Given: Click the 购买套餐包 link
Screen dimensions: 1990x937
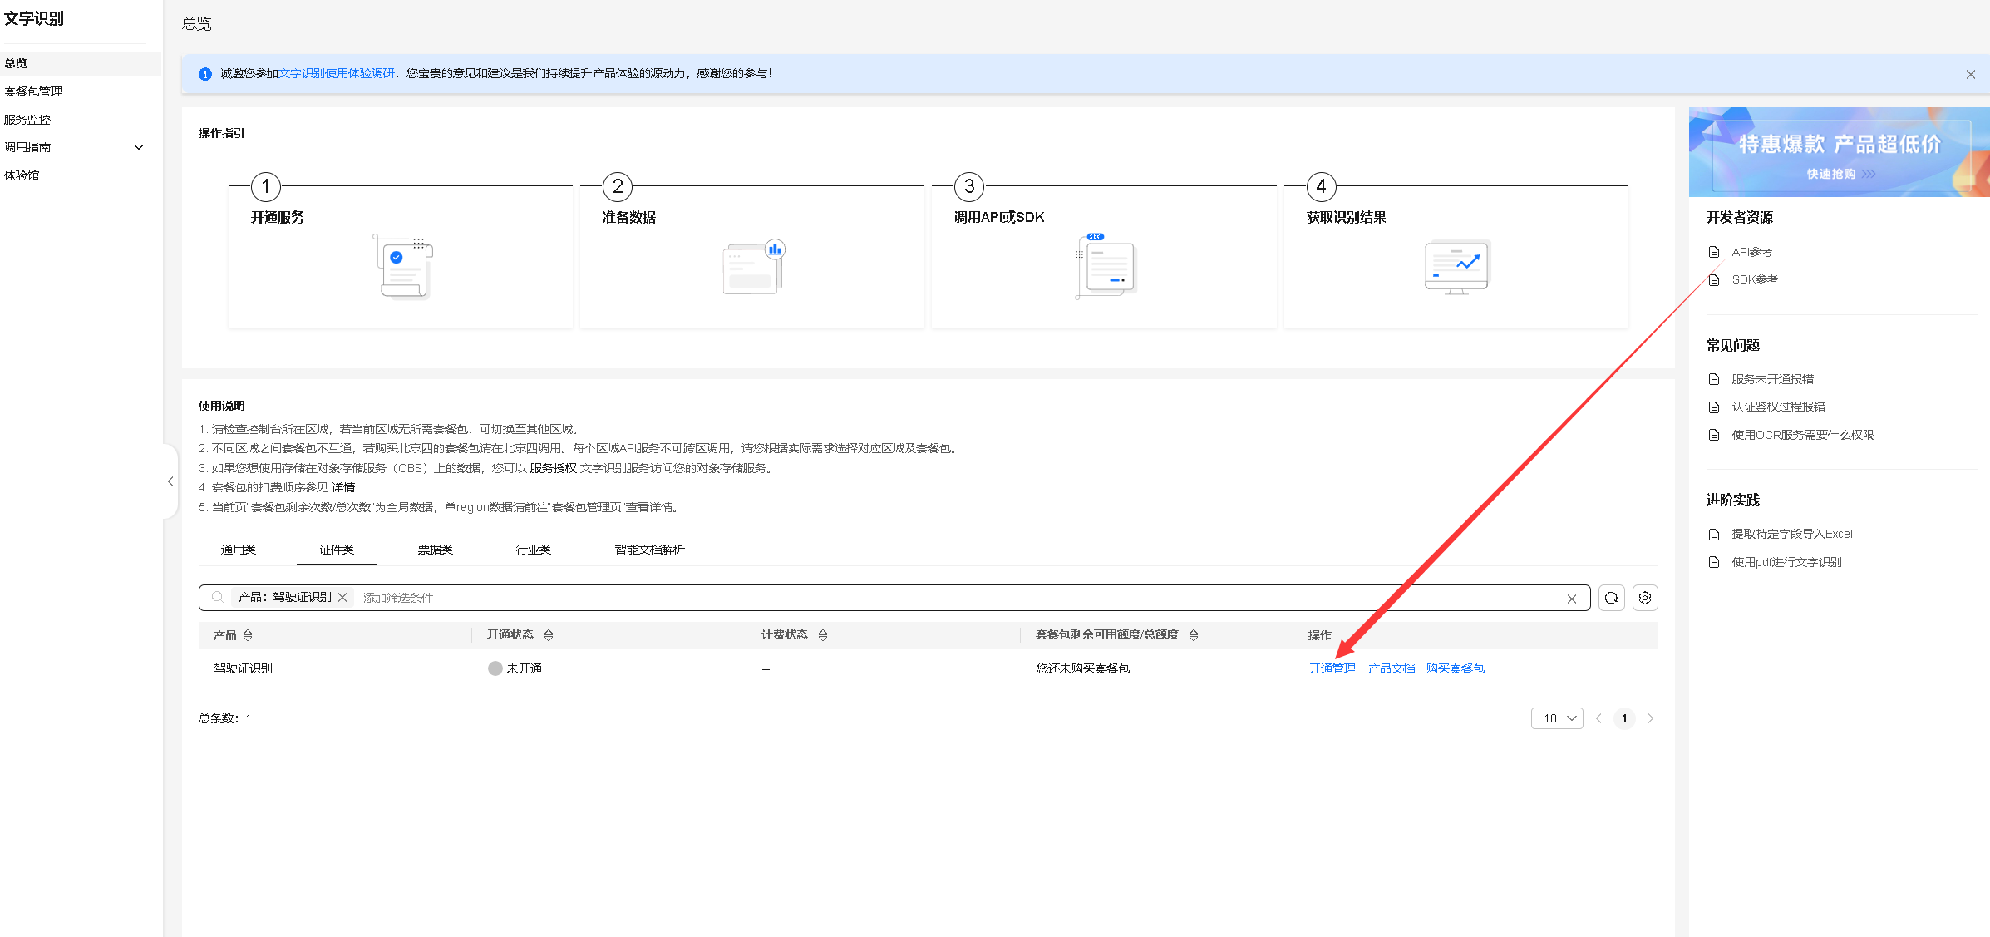Looking at the screenshot, I should point(1455,668).
